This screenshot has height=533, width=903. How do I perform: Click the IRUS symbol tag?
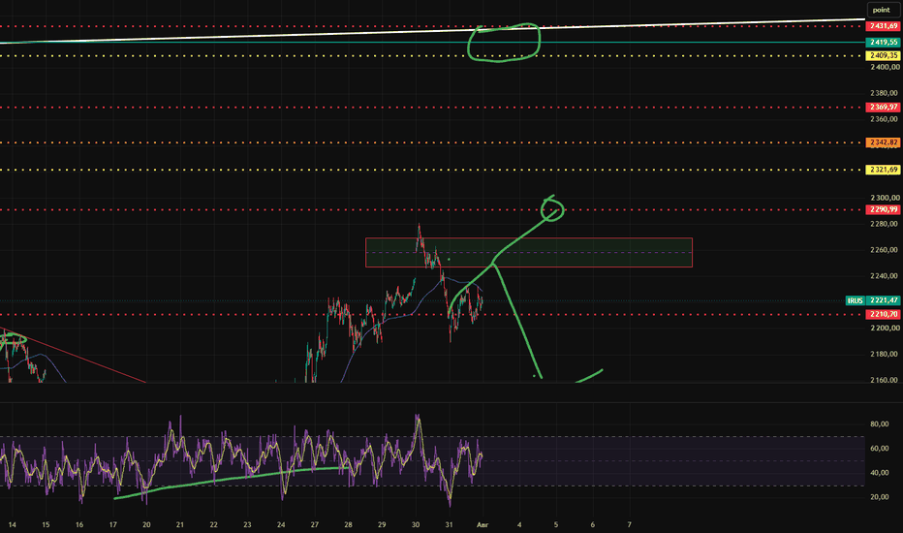pyautogui.click(x=856, y=300)
